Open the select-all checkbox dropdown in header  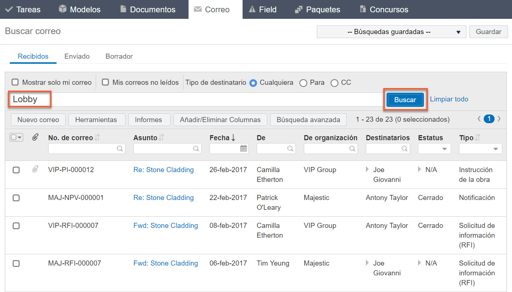coord(16,137)
